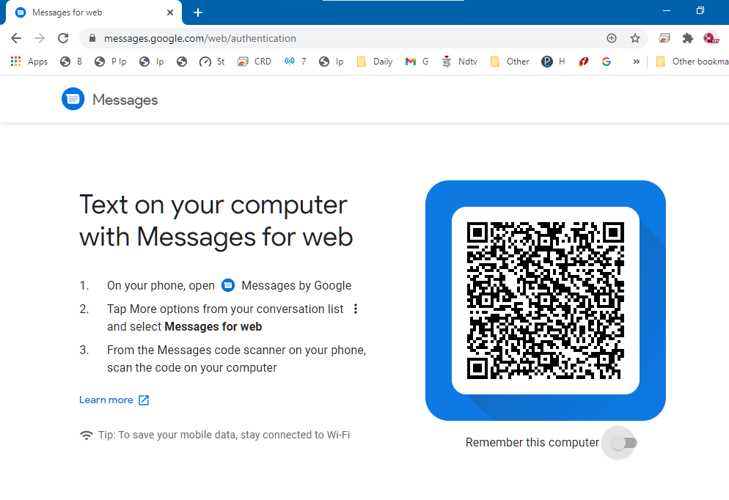Viewport: 729px width, 500px height.
Task: Close the Messages for web tab
Action: [x=170, y=12]
